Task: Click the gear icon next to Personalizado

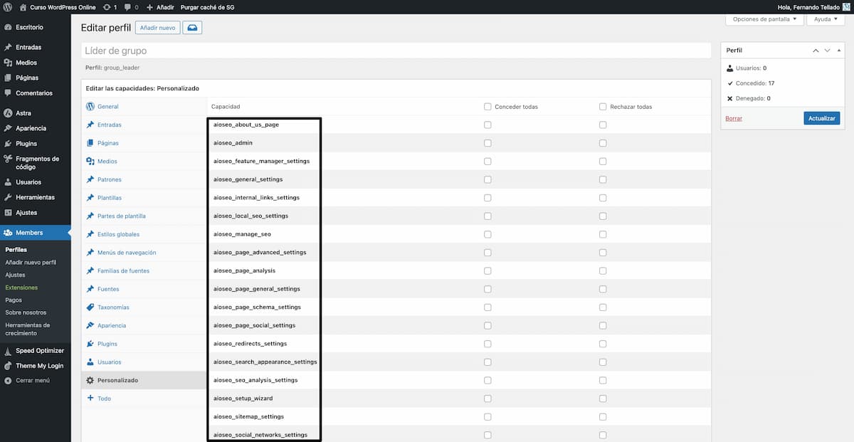Action: [90, 379]
